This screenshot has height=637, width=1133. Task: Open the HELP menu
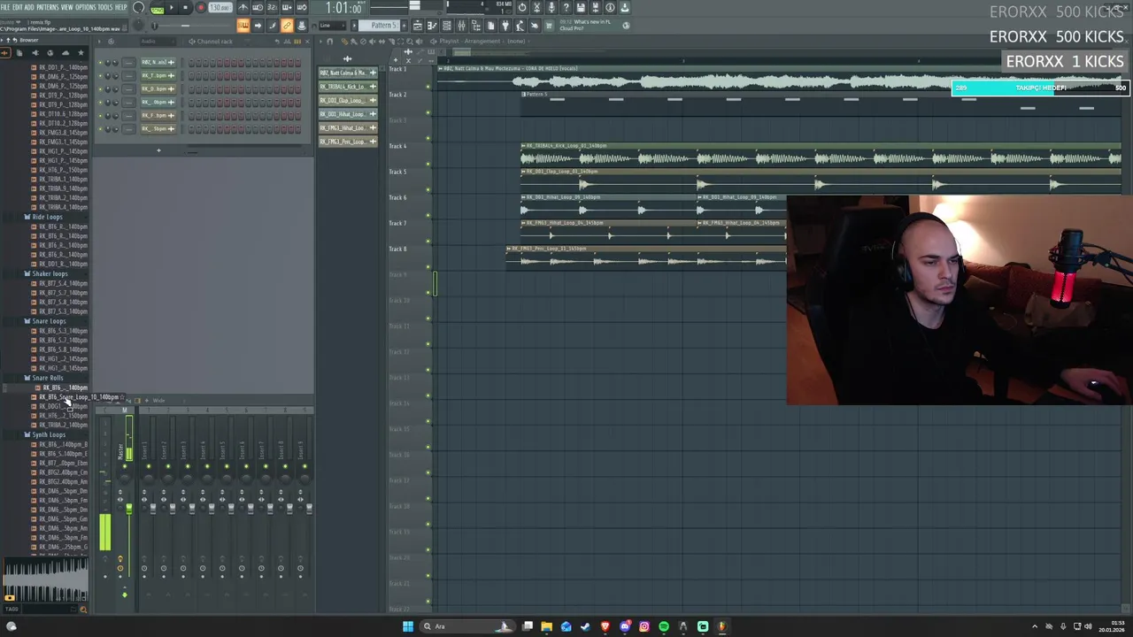pyautogui.click(x=121, y=7)
